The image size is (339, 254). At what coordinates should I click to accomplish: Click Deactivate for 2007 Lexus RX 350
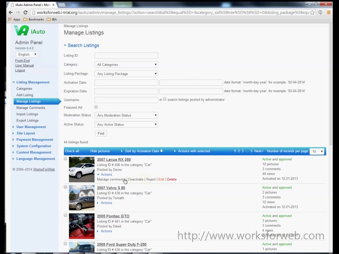point(136,180)
